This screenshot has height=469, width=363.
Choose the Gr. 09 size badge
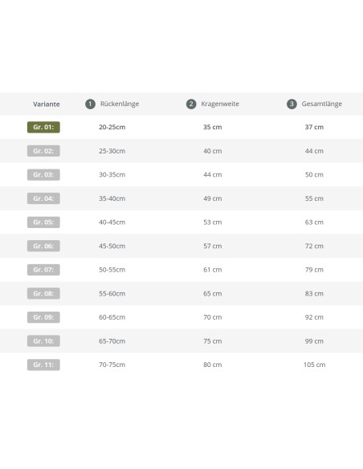[x=43, y=317]
